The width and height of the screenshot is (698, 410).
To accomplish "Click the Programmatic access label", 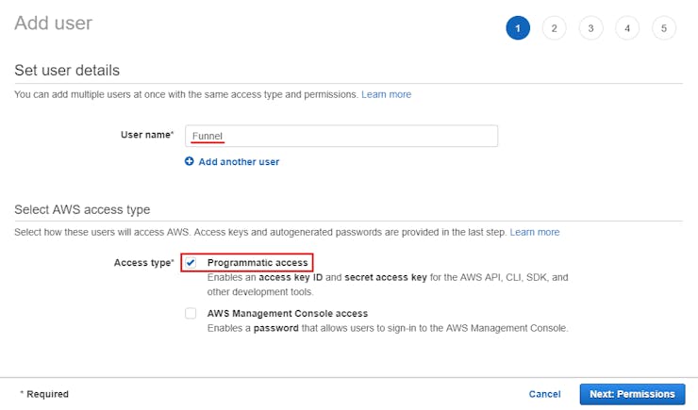I will point(258,263).
